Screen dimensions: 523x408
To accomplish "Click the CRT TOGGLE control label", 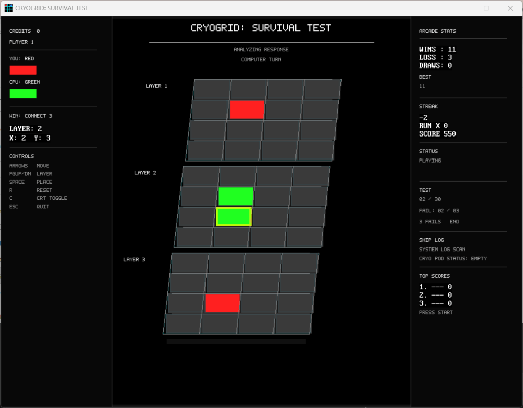I will tap(52, 198).
